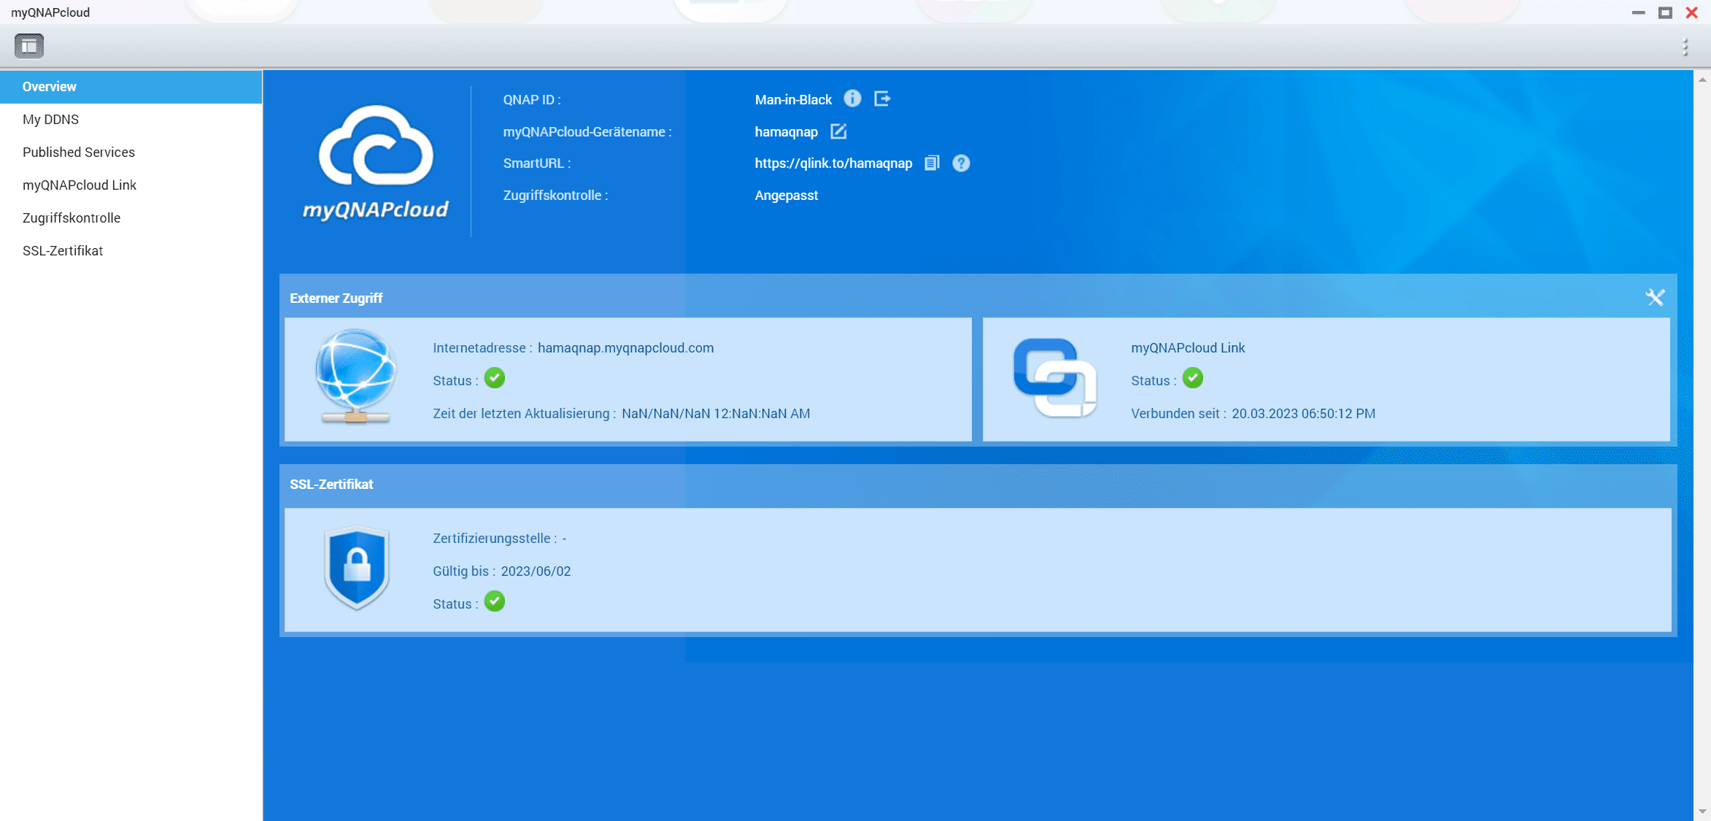1711x821 pixels.
Task: Click the QNAP ID info icon
Action: (852, 99)
